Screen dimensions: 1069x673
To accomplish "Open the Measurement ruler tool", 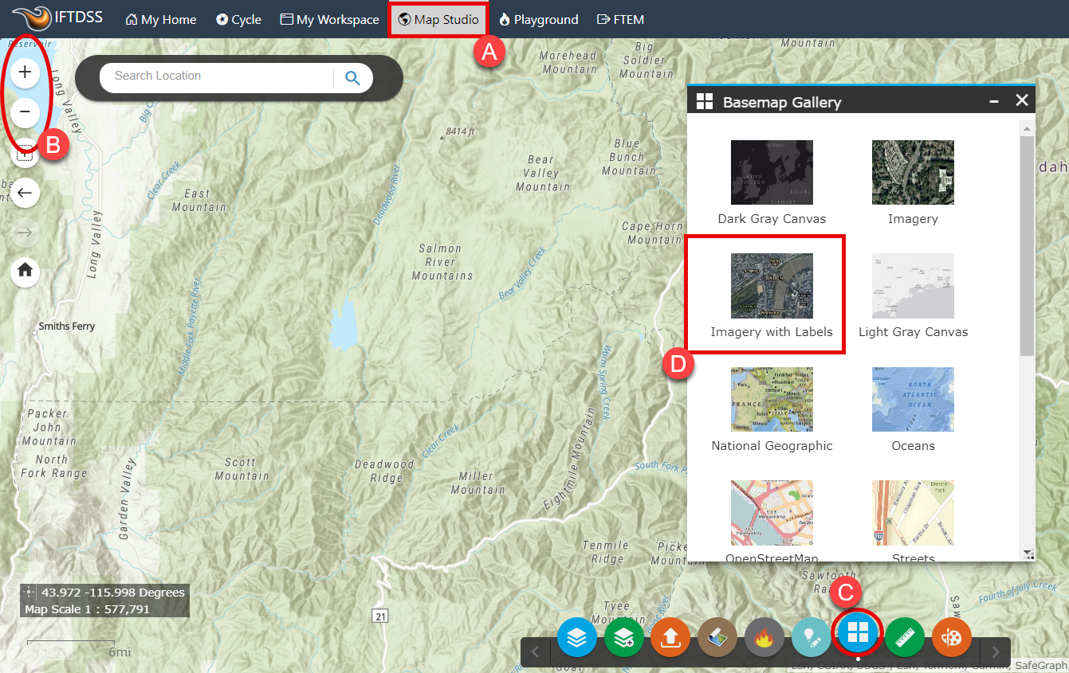I will point(904,637).
